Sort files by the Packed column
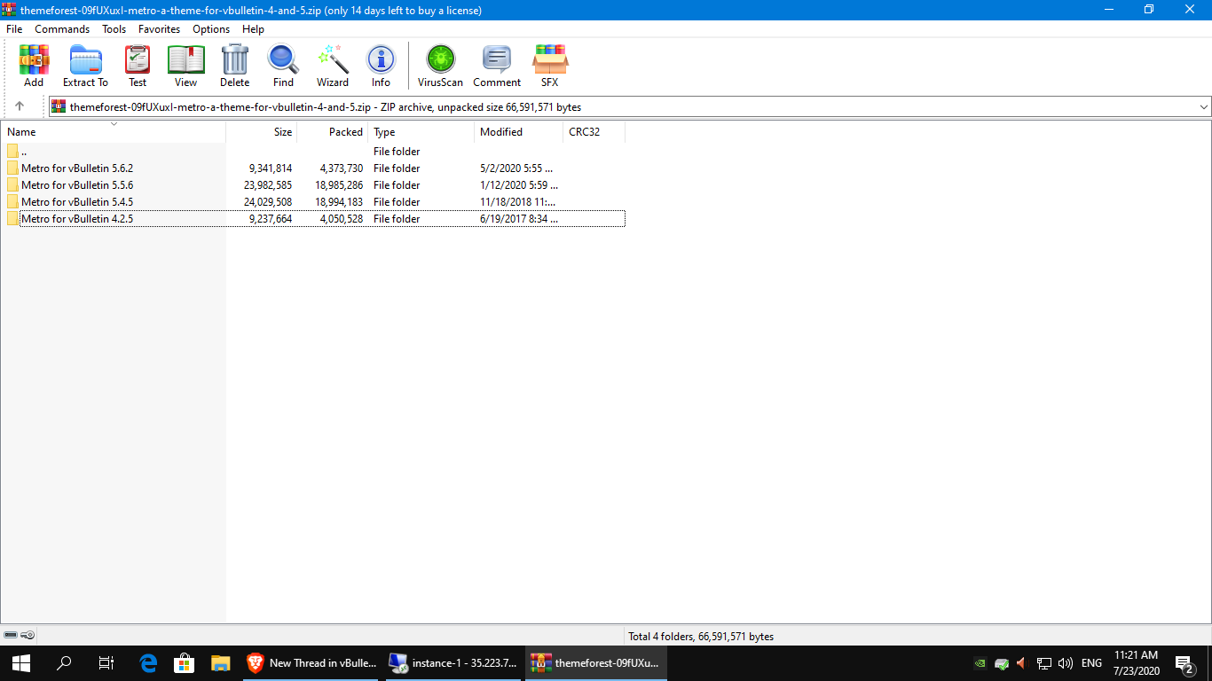 click(x=333, y=132)
